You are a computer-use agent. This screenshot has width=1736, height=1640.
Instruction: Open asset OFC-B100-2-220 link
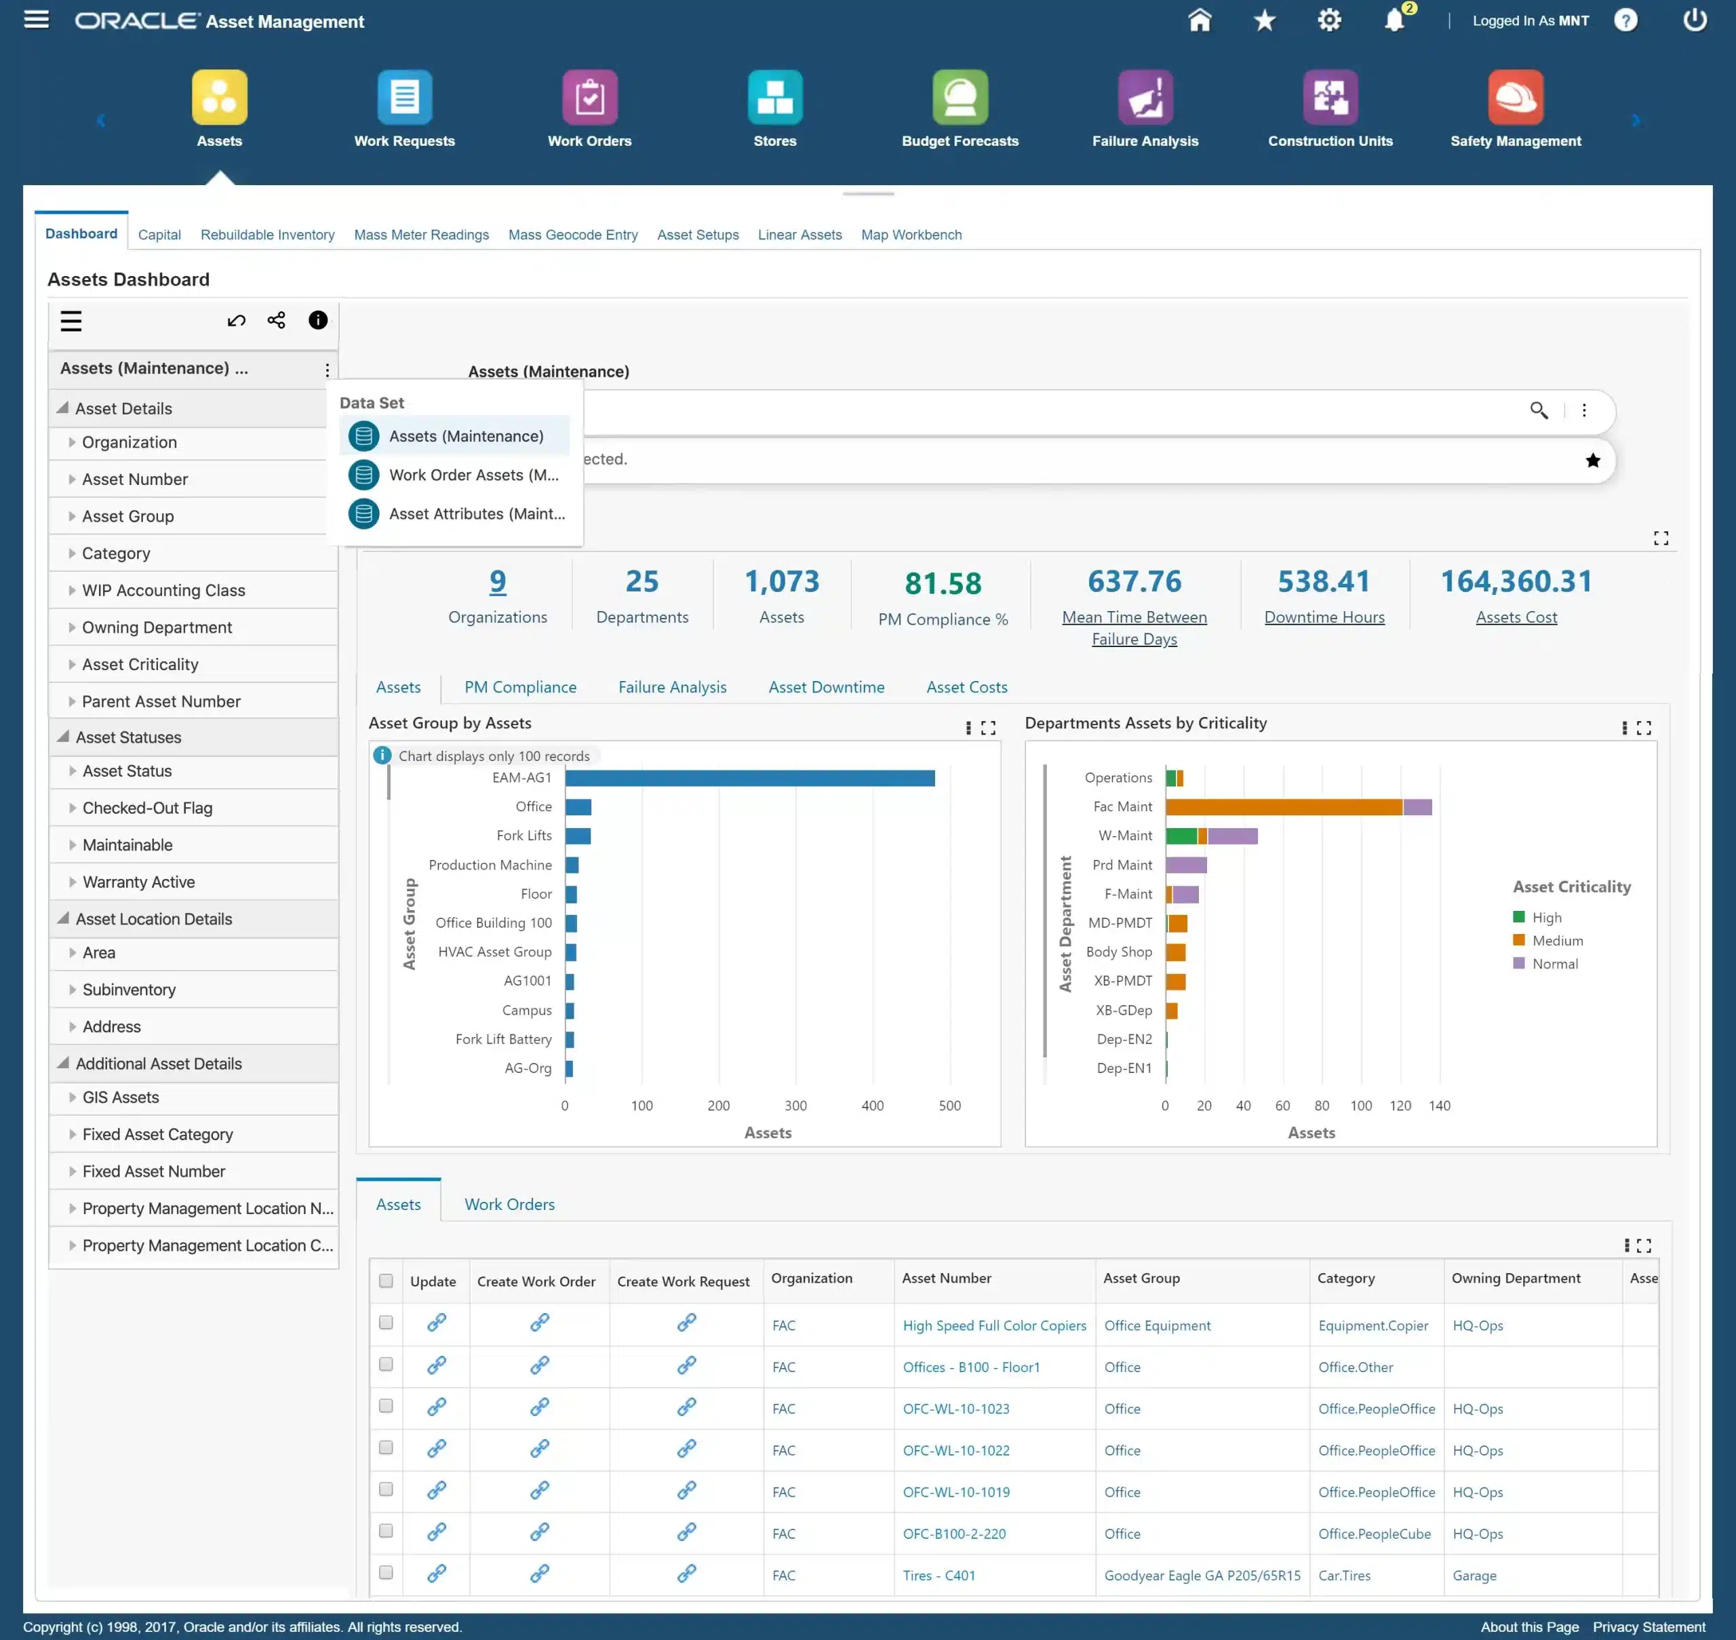[953, 1534]
